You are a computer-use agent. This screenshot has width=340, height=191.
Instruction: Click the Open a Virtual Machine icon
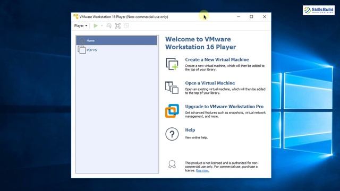click(172, 88)
